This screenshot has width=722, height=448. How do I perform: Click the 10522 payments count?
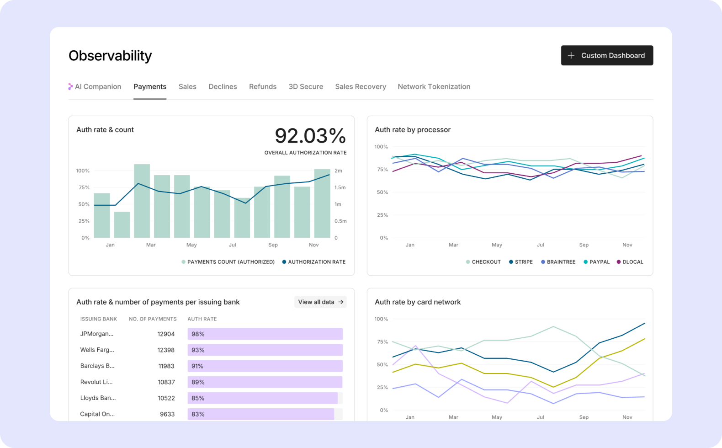tap(166, 398)
